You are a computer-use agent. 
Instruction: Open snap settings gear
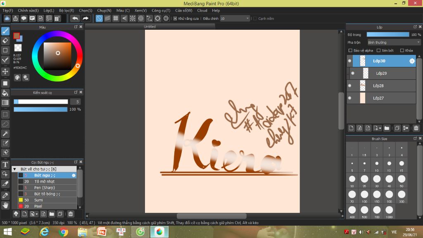pos(166,18)
